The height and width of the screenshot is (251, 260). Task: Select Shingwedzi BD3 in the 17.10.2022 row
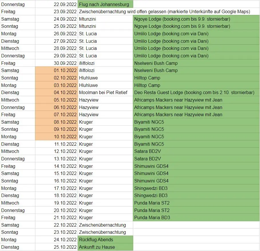click(196, 188)
